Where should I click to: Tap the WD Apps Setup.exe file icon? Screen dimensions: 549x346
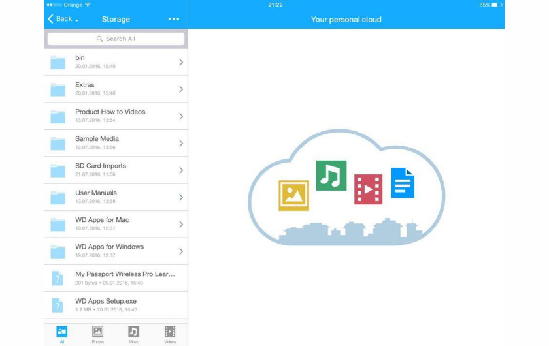58,306
